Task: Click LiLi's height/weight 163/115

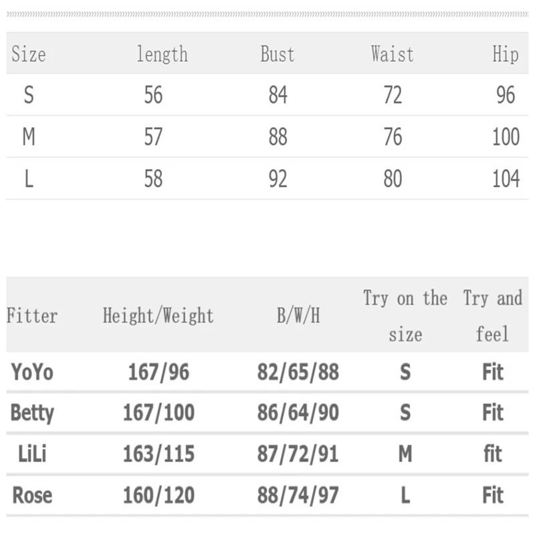Action: pos(158,454)
